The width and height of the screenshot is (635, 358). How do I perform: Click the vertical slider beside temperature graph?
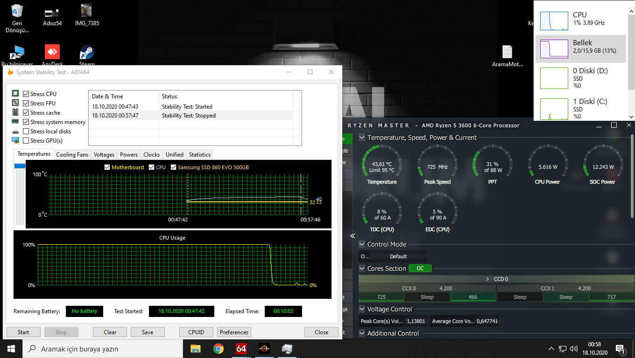20,193
